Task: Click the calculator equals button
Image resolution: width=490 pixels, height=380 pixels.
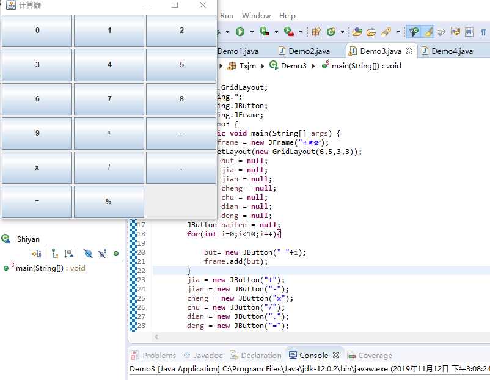Action: (37, 202)
